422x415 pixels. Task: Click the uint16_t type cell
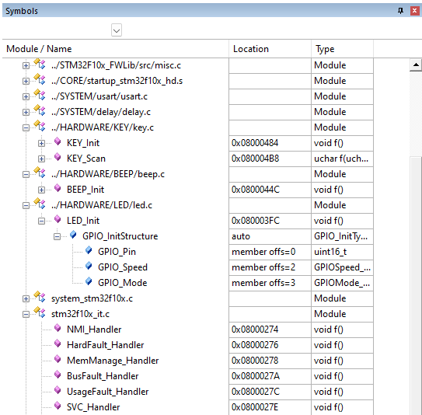pos(342,252)
